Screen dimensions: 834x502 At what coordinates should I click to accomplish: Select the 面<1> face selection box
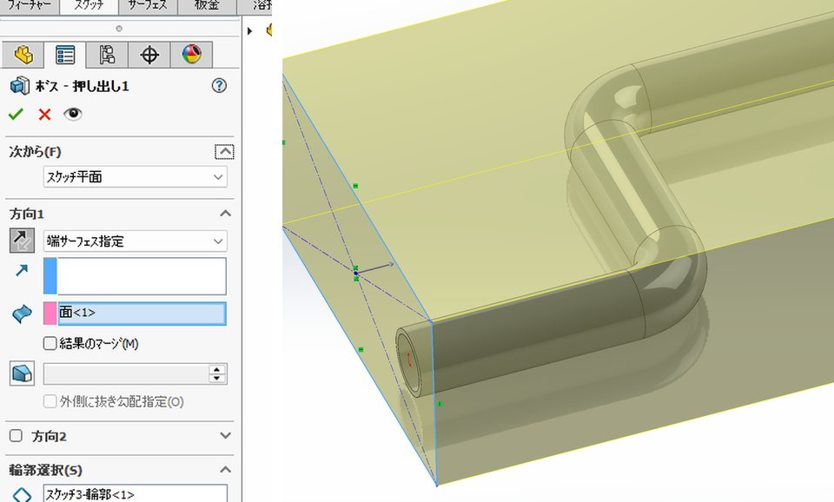click(142, 314)
